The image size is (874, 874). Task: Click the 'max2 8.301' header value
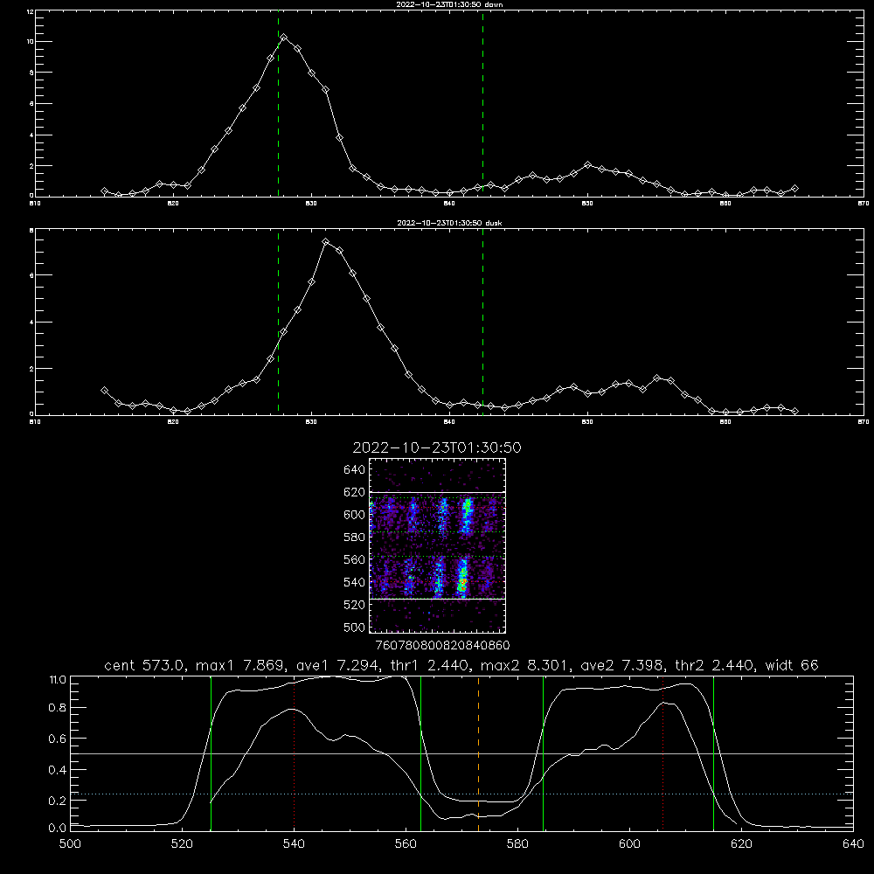(525, 665)
